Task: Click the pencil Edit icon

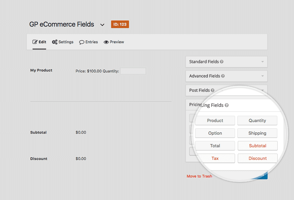Action: pyautogui.click(x=35, y=42)
